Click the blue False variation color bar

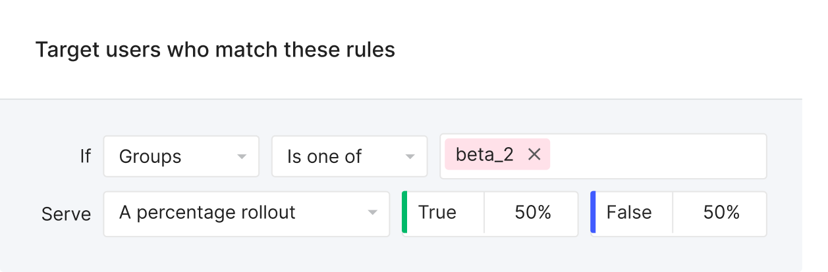tap(593, 213)
